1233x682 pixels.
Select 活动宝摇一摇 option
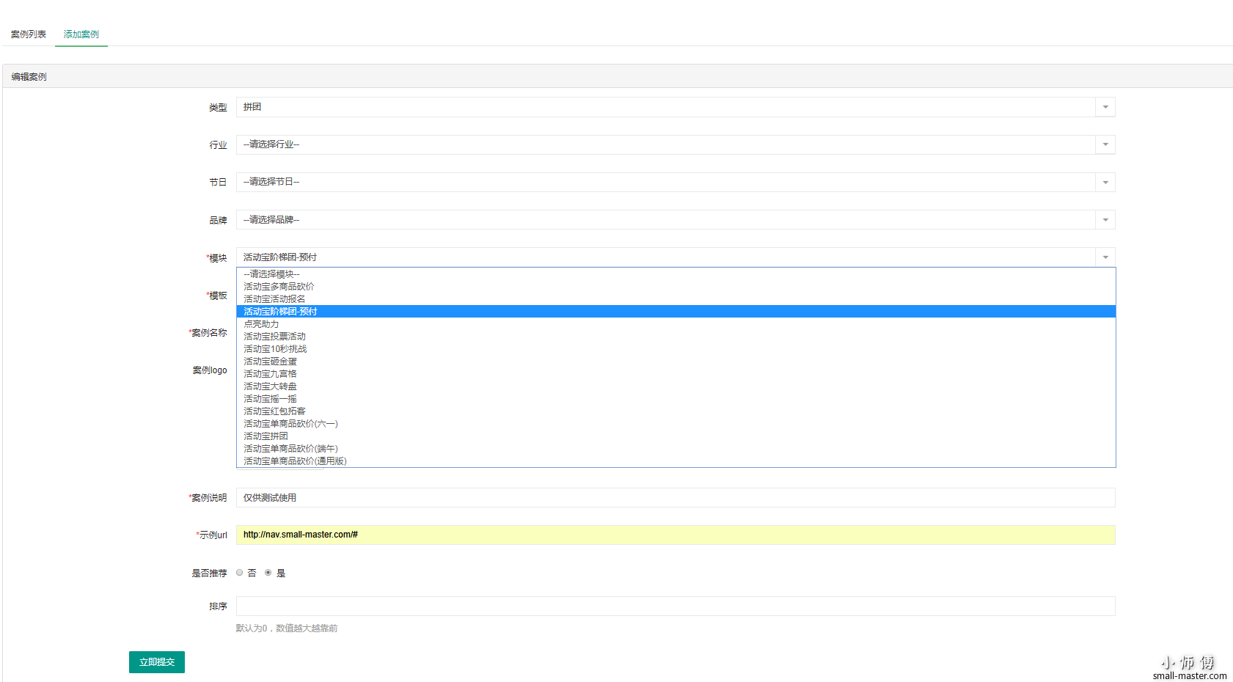point(676,399)
